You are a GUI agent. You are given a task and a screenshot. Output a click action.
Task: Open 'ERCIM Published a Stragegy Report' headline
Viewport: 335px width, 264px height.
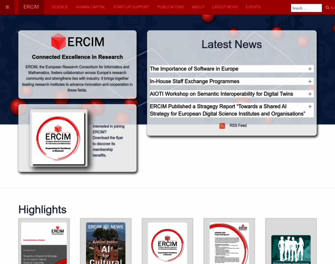coord(227,110)
